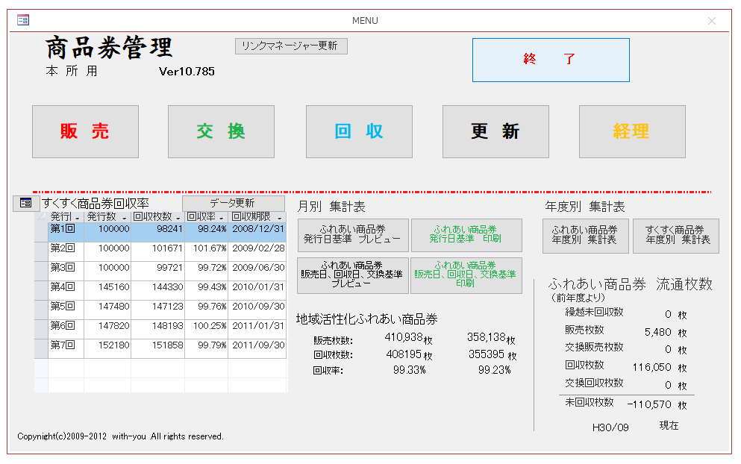Click the 終了 button to exit
741x464 pixels.
point(550,60)
